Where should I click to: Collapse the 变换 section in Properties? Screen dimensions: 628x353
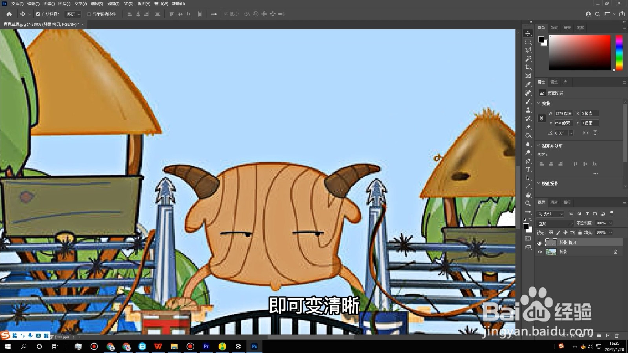(x=539, y=103)
